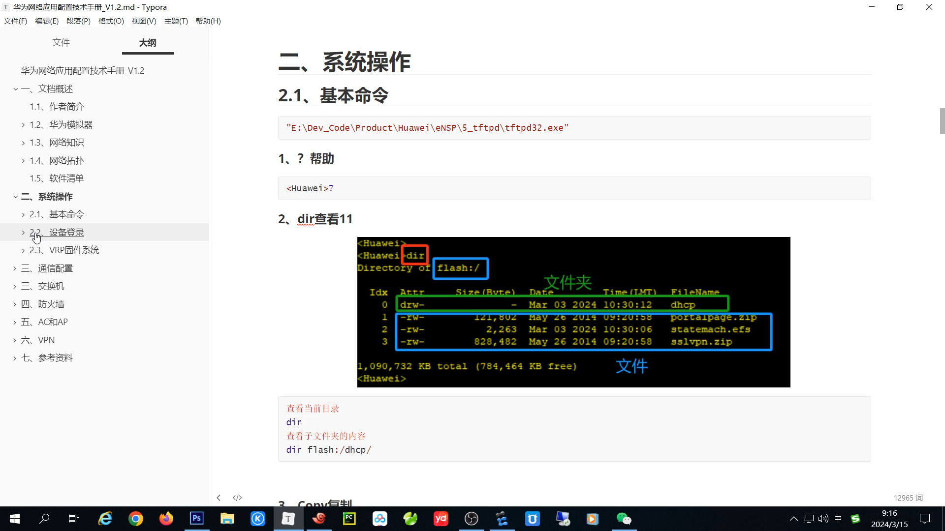Expand the 六、VPN outline section
Screen dimensions: 945x531
click(14, 340)
